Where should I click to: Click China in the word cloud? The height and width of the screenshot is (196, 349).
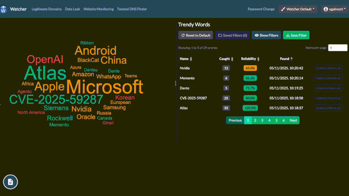click(x=114, y=60)
